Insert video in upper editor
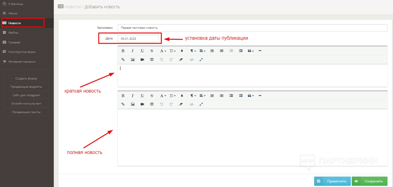 (142, 60)
